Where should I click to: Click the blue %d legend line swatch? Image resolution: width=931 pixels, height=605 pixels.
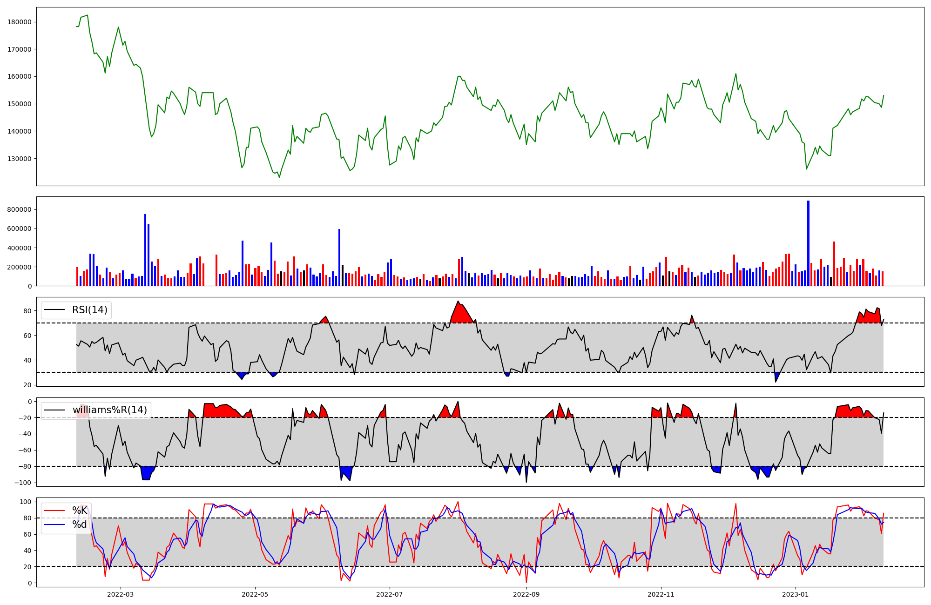click(x=54, y=524)
